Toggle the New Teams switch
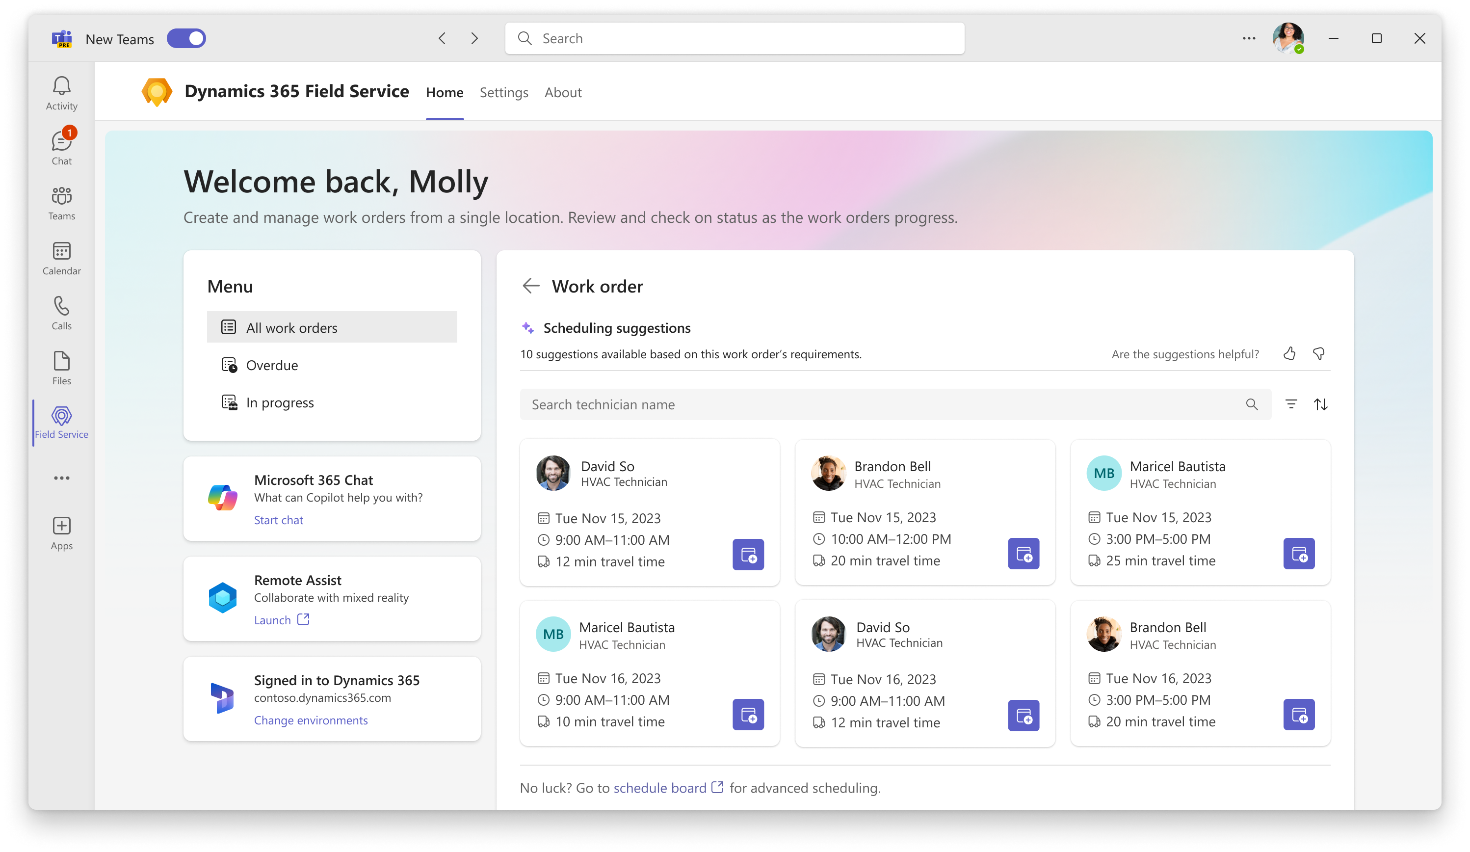Image resolution: width=1470 pixels, height=852 pixels. click(x=186, y=38)
